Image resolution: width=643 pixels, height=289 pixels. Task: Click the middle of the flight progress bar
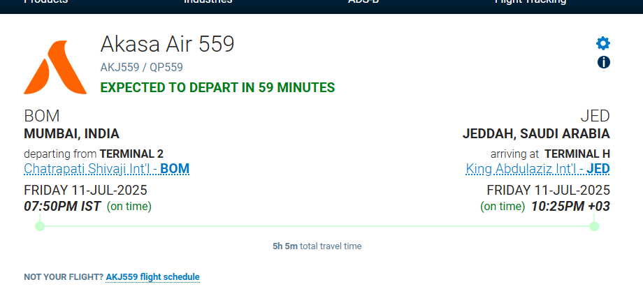(317, 226)
